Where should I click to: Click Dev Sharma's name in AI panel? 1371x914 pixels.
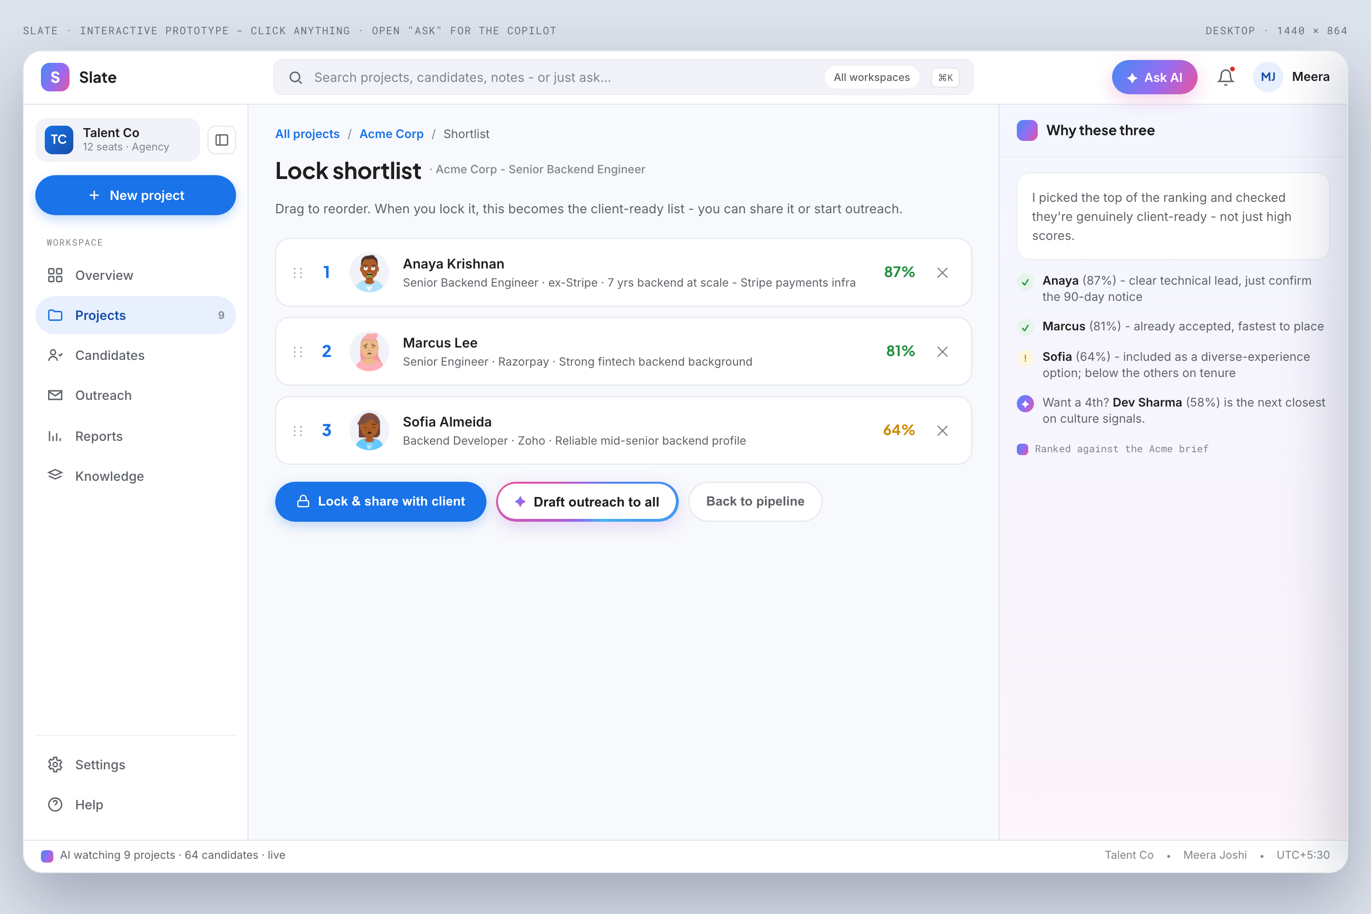(x=1147, y=402)
